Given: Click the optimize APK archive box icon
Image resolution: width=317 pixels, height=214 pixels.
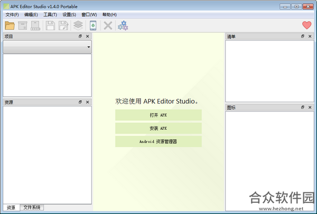Looking at the screenshot, I should pyautogui.click(x=23, y=26).
